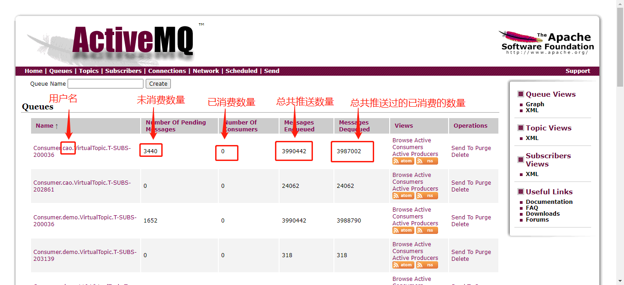Open the Home menu item
The width and height of the screenshot is (624, 285).
[x=33, y=71]
